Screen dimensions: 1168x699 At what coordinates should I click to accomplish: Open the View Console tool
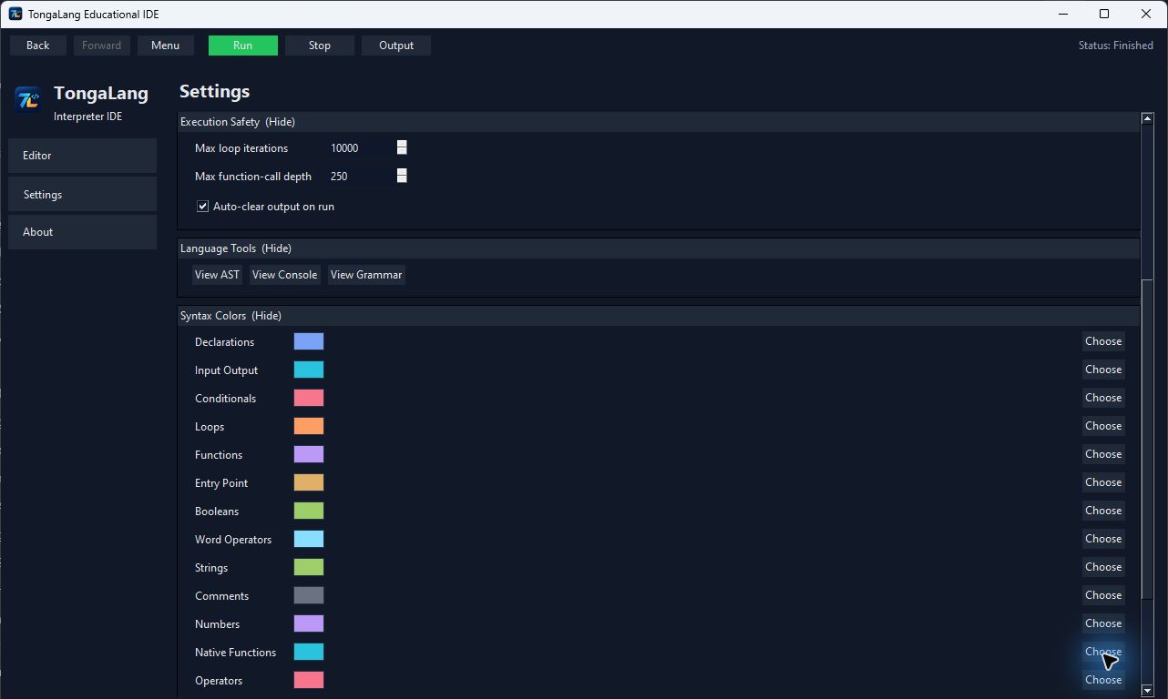pos(284,275)
